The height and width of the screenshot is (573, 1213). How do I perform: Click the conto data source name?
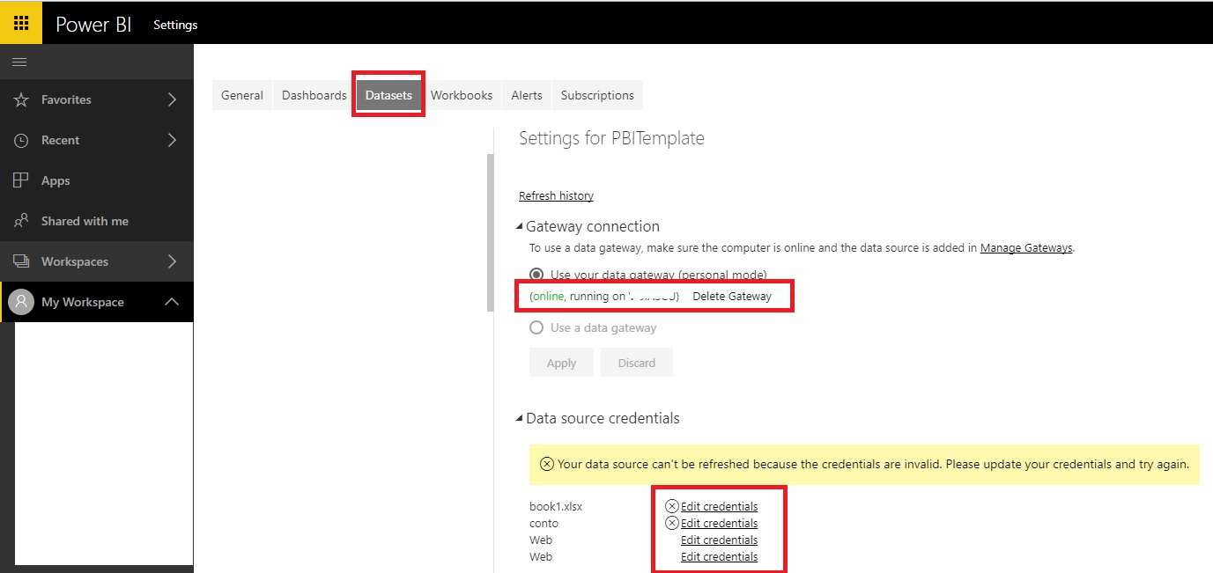coord(544,523)
